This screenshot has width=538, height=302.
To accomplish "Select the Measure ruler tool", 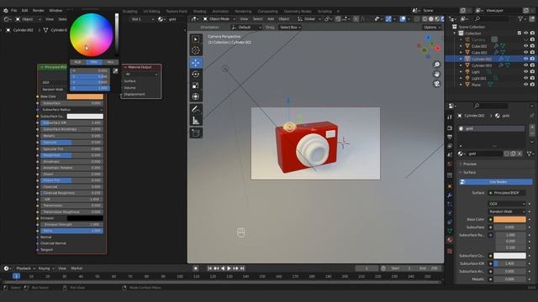I will 196,121.
